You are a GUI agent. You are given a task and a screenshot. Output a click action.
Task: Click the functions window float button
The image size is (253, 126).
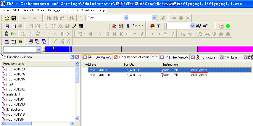(72, 57)
